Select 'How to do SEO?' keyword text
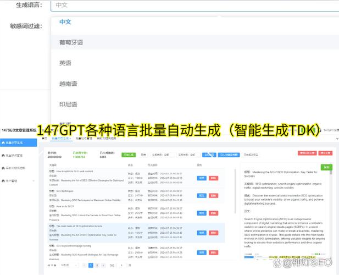 pos(65,207)
